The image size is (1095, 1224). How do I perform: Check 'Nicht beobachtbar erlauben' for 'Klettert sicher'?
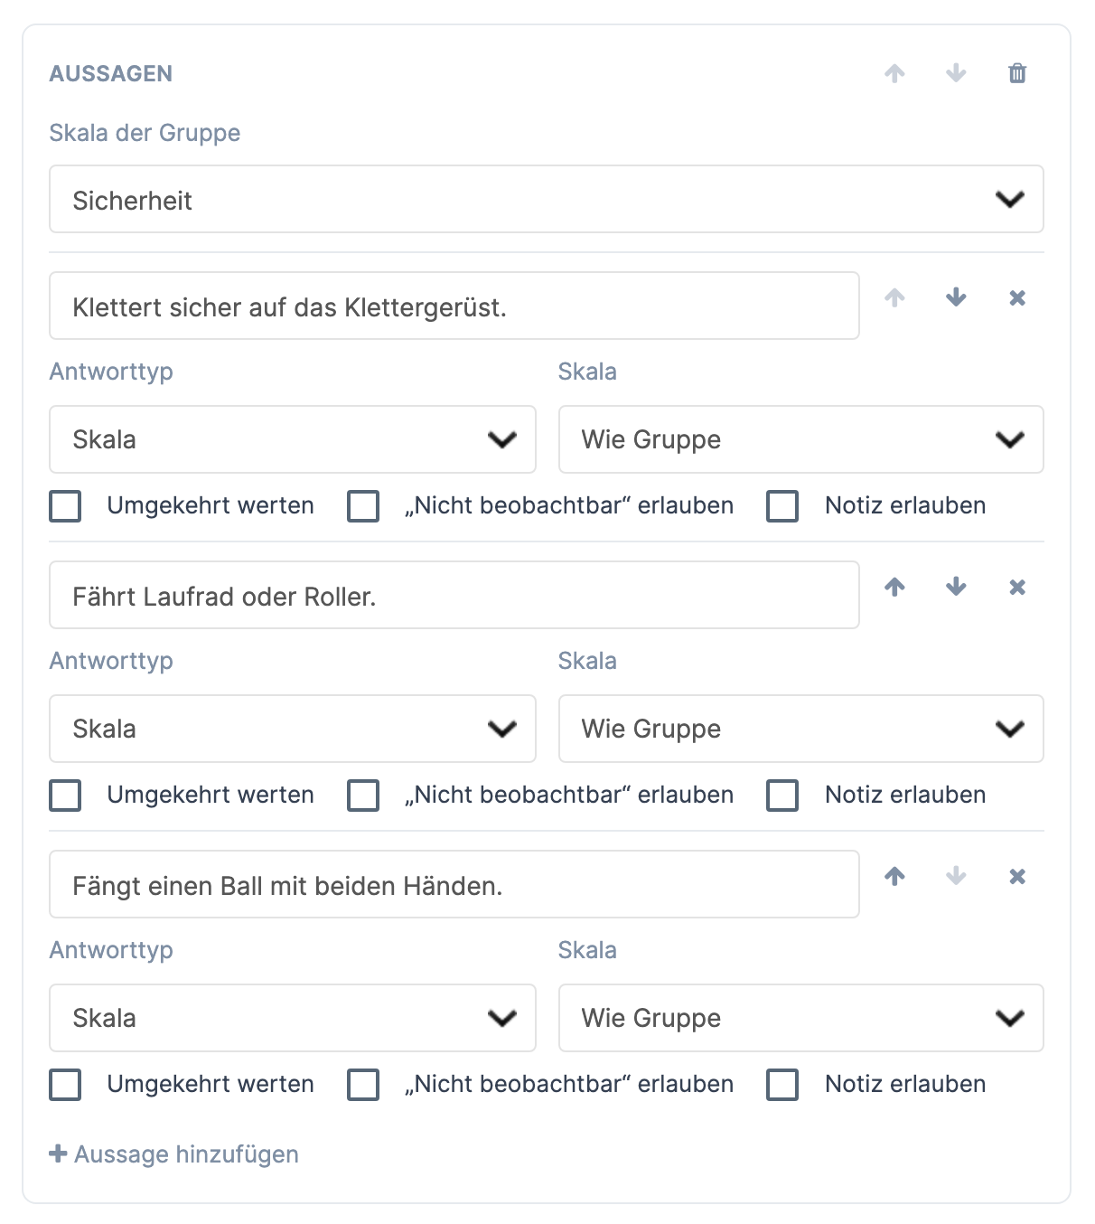[x=363, y=506]
